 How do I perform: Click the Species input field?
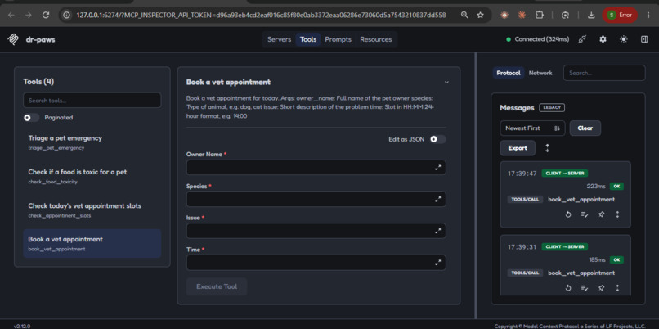[x=316, y=200]
